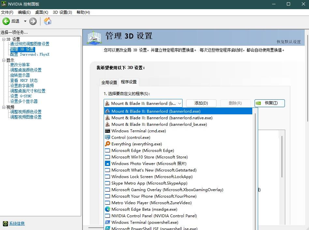Select Everything (everything.exe) entry

pyautogui.click(x=178, y=144)
